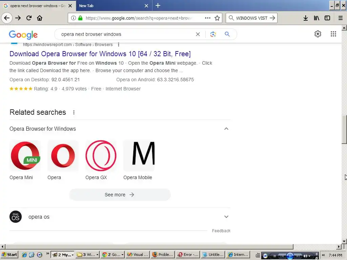Click the horizontal scrollbar thumb
347x260 pixels.
(x=149, y=246)
